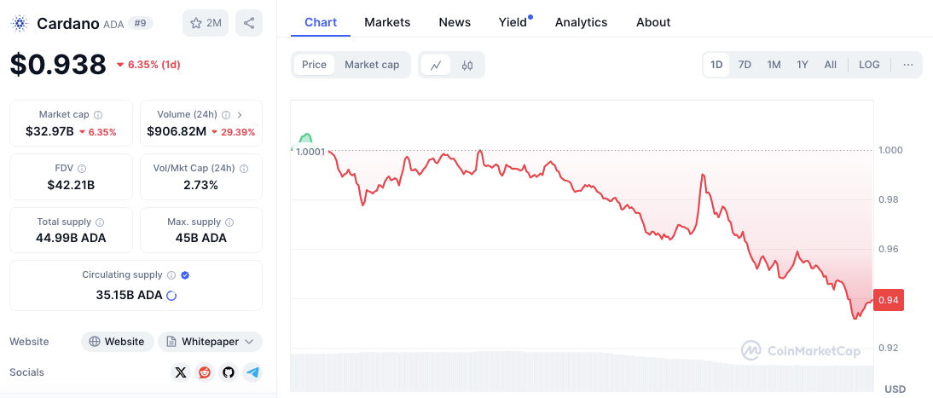Screen dimensions: 933x398
Task: Click the share icon button
Action: coord(248,23)
